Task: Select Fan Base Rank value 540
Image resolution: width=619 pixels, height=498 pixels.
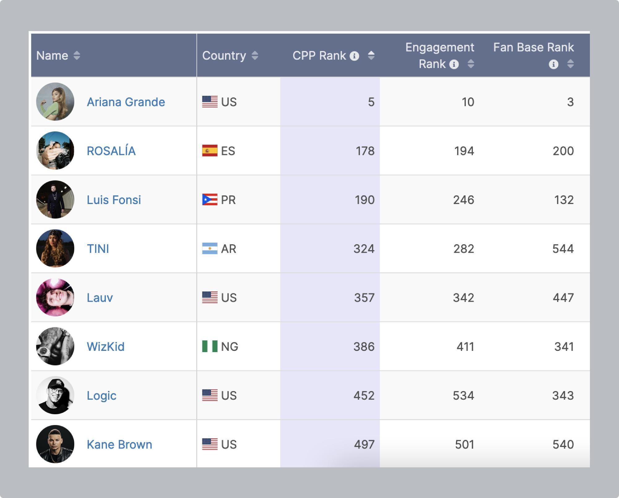Action: point(563,445)
